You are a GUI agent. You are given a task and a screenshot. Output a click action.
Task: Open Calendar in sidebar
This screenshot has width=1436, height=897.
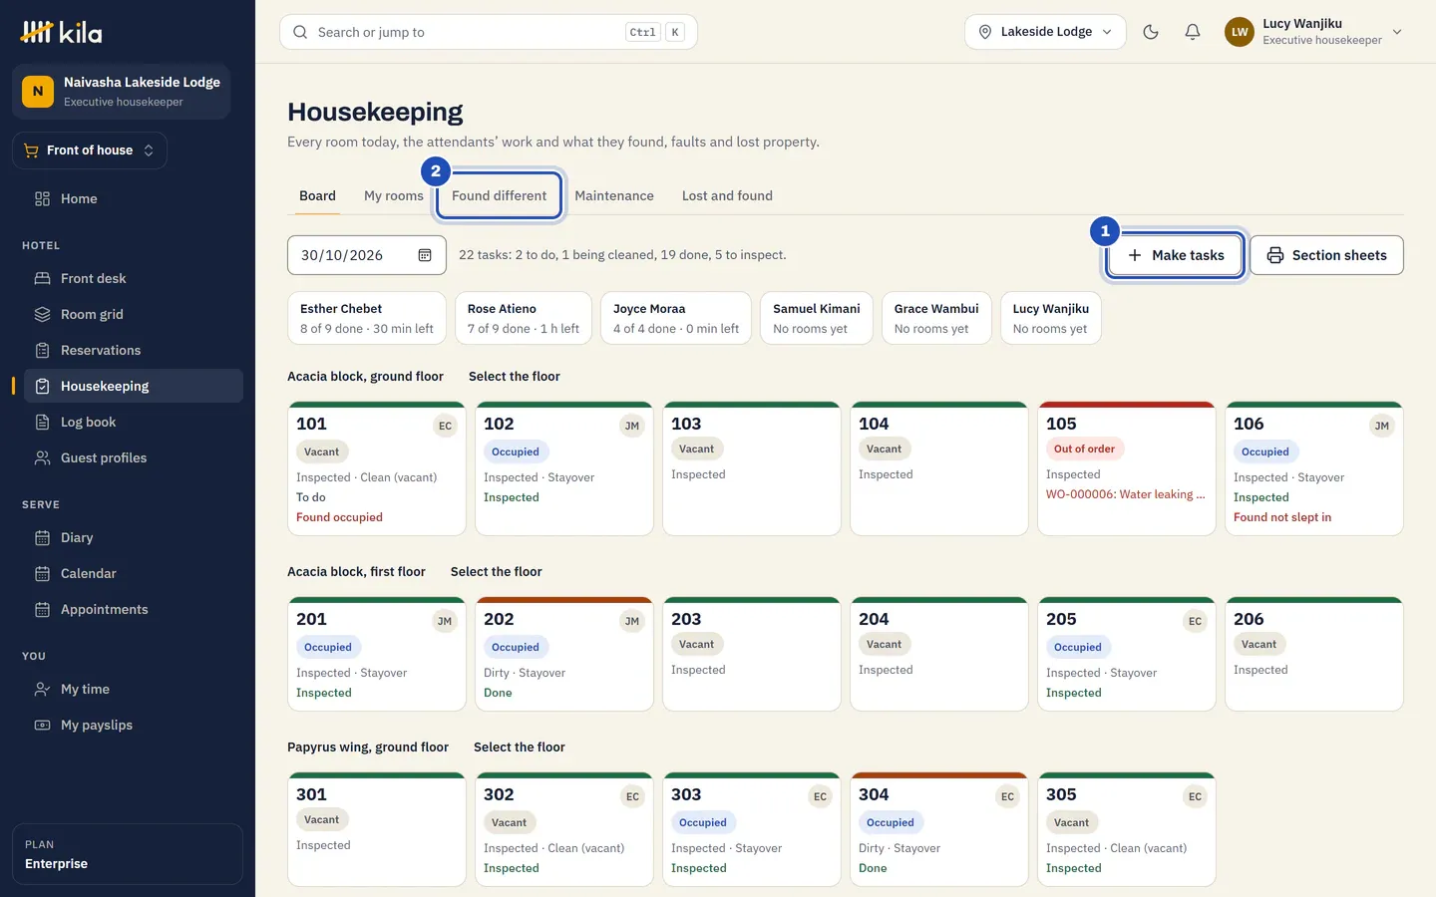click(x=134, y=573)
